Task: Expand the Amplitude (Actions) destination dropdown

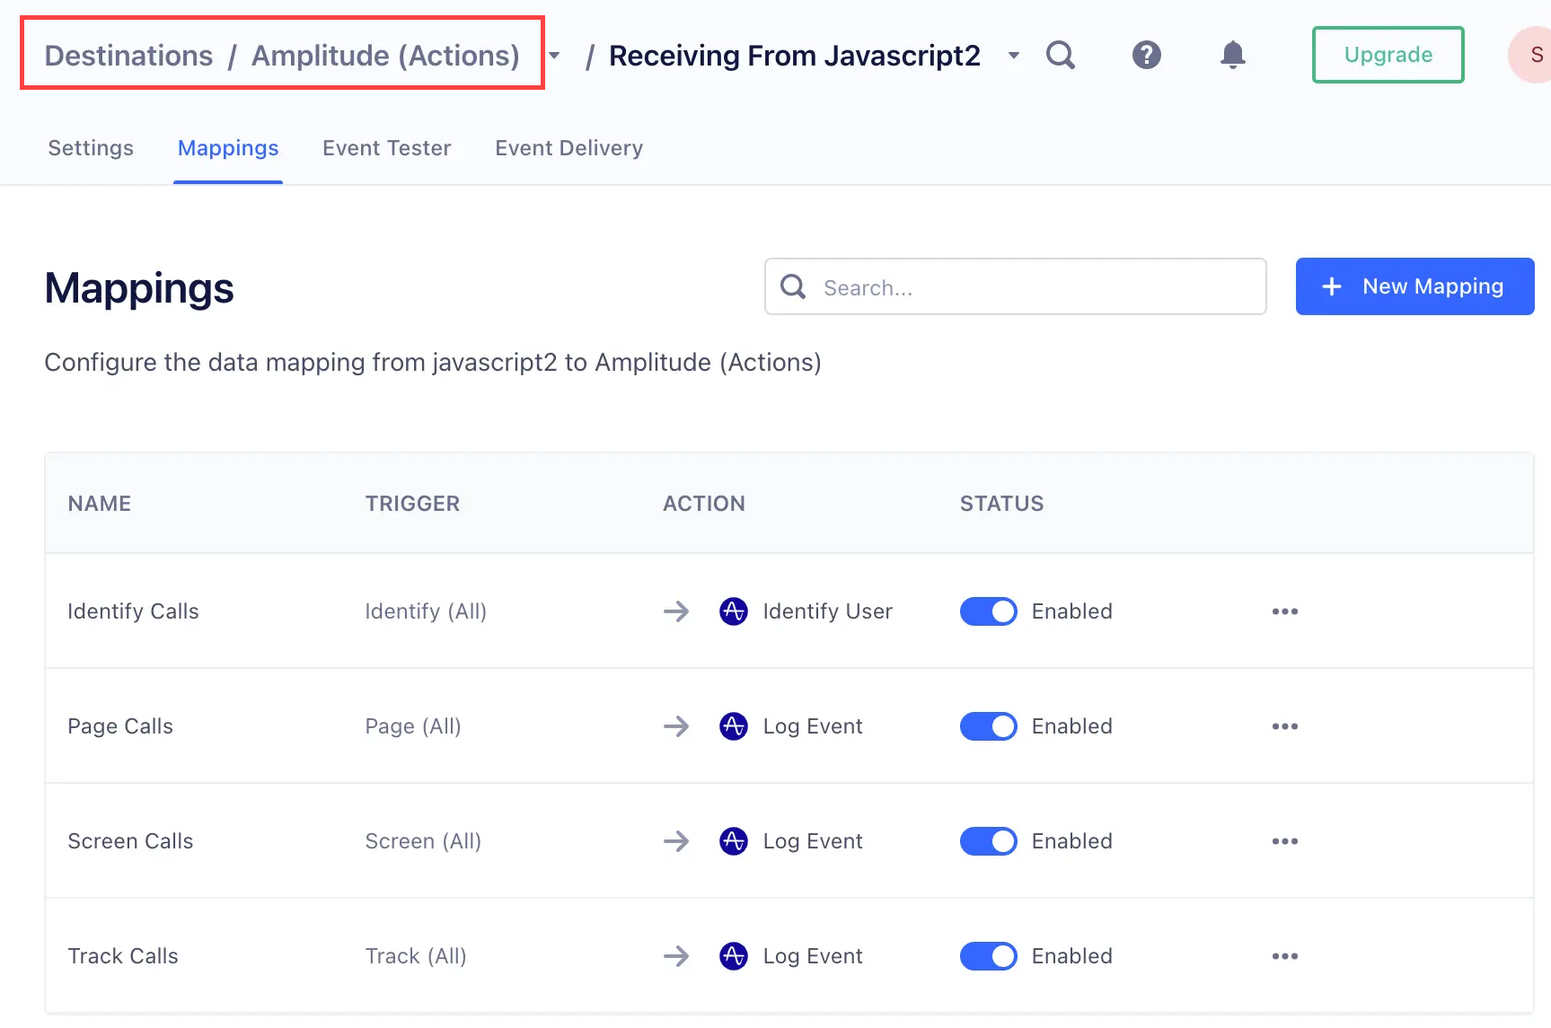Action: 555,56
